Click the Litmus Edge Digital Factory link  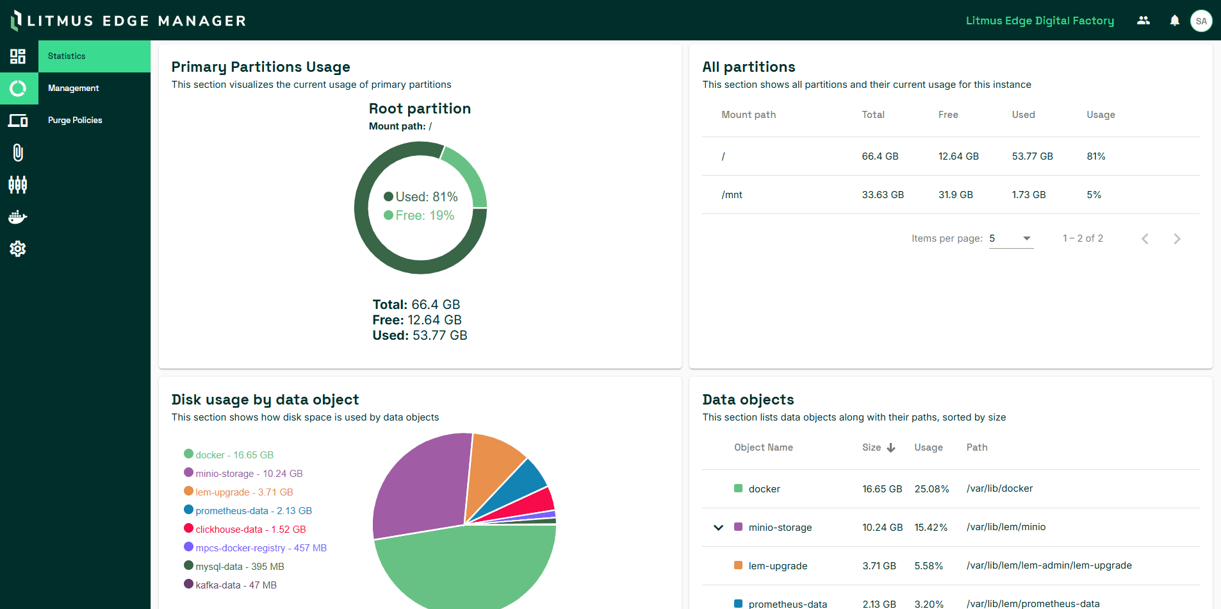(1039, 21)
